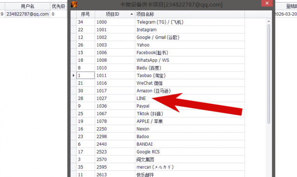Click the focused 序号 cell with value 1
This screenshot has height=177, width=297.
85,75
